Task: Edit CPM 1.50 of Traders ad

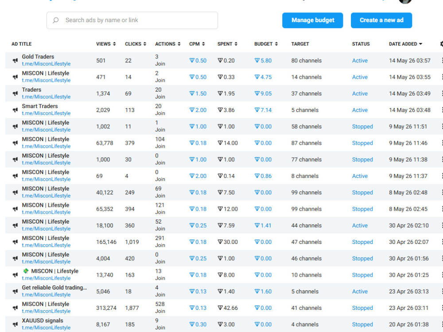Action: pyautogui.click(x=198, y=93)
